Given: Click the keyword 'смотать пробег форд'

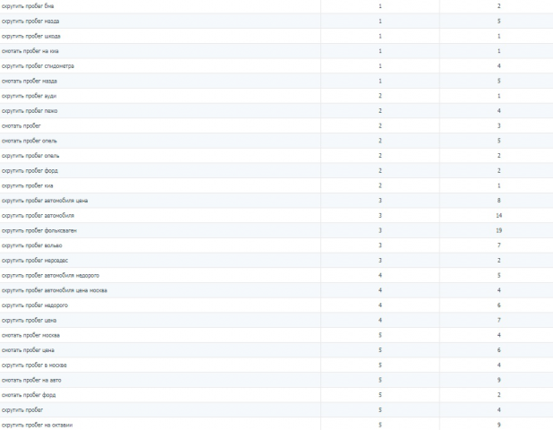Looking at the screenshot, I should (29, 395).
